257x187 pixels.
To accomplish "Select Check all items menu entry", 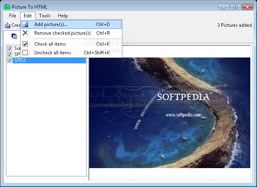I will 71,44.
